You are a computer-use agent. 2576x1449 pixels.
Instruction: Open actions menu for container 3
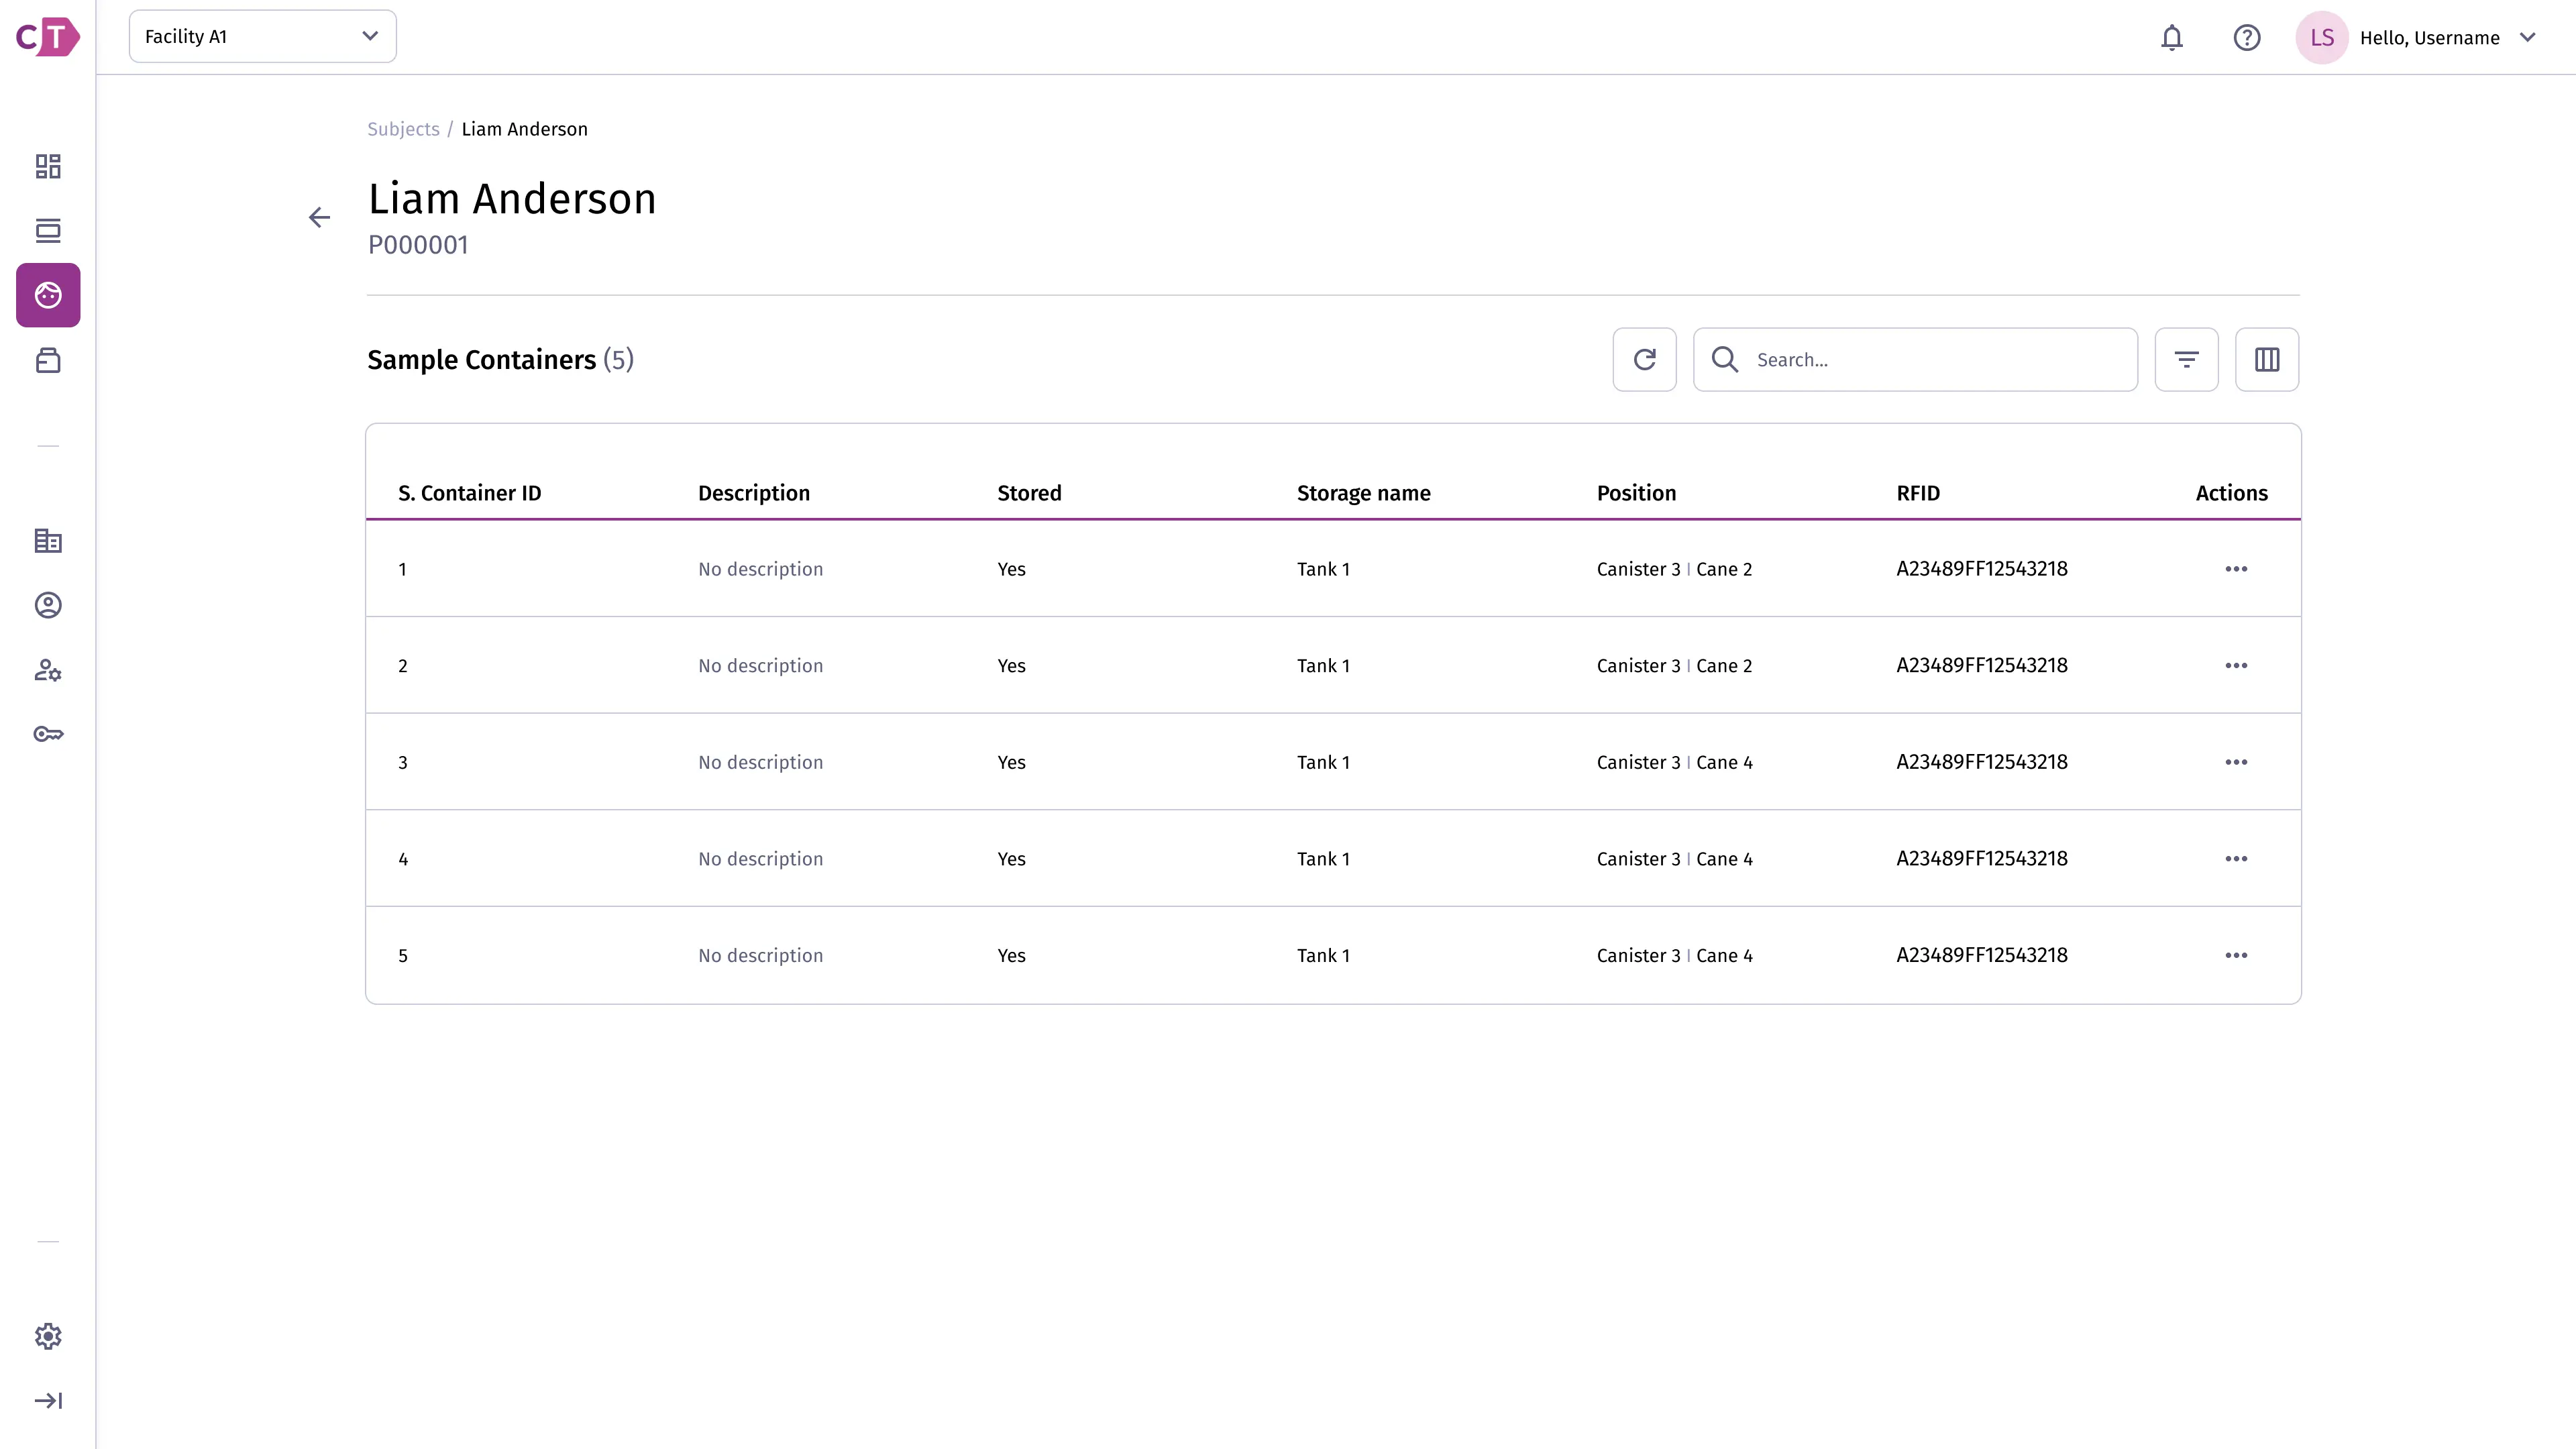click(x=2236, y=762)
